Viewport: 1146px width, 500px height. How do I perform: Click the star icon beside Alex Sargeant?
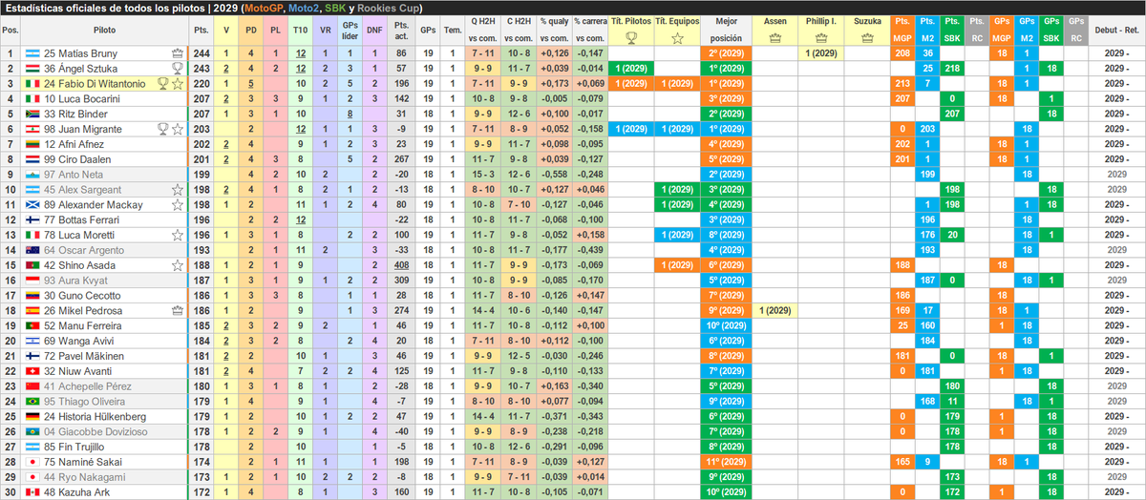(x=178, y=189)
